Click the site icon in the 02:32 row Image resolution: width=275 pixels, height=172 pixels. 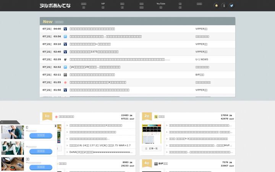pos(65,67)
